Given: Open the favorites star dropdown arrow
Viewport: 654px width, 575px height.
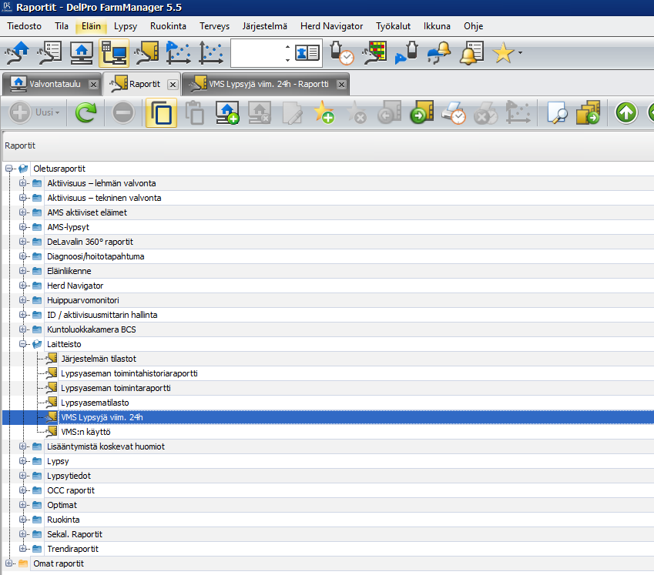Looking at the screenshot, I should [x=520, y=53].
